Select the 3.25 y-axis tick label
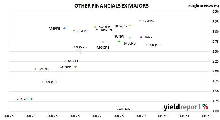Screen dimensions: 220x120 216,22
